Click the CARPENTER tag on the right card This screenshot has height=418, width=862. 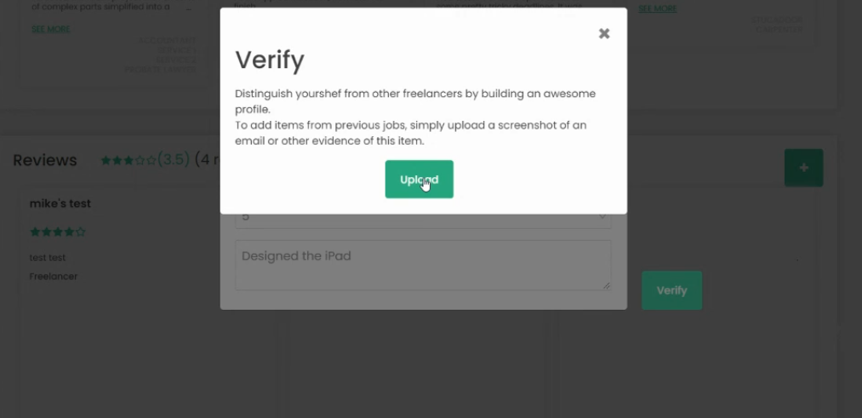(x=779, y=29)
